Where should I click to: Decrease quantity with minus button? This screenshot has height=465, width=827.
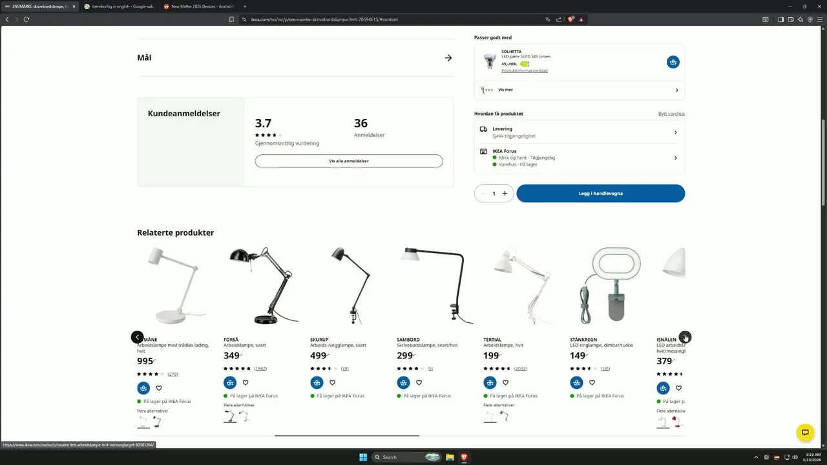pyautogui.click(x=483, y=194)
